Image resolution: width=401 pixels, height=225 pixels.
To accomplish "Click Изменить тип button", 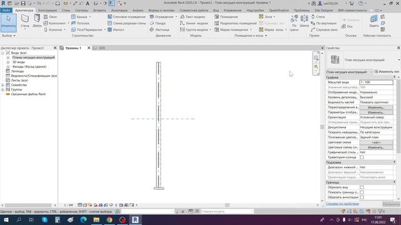I will click(x=387, y=72).
